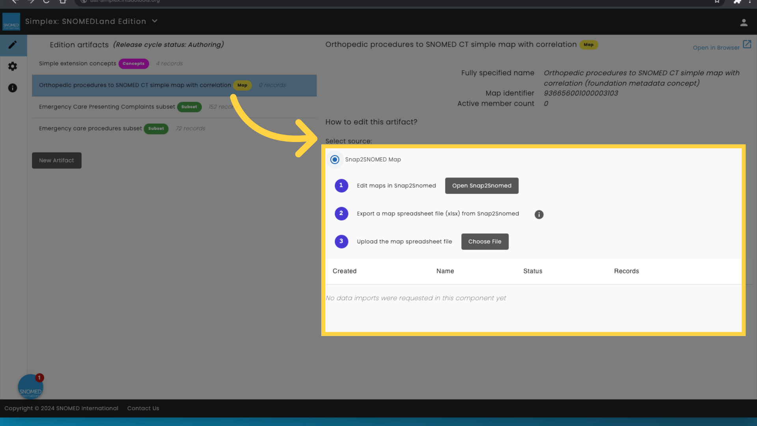
Task: Click the browser bookmark star icon
Action: click(717, 2)
